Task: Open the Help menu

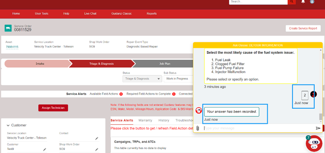Action: [66, 13]
